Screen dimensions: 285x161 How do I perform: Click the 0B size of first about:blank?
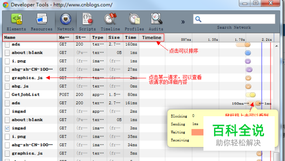(x=119, y=53)
